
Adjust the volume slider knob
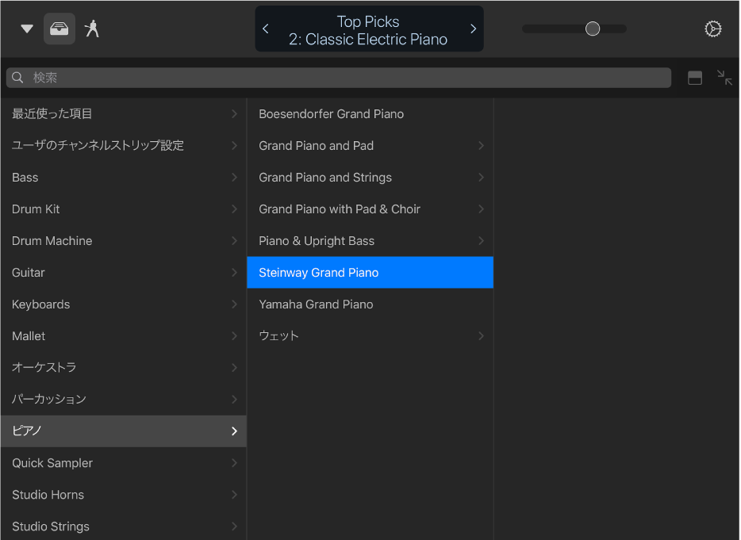pyautogui.click(x=593, y=29)
